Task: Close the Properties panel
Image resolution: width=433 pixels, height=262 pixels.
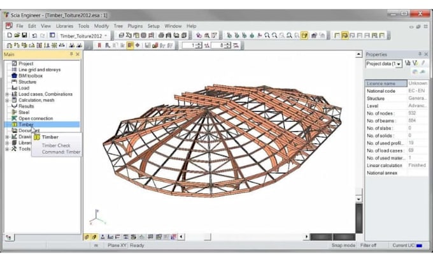Action: click(x=426, y=54)
